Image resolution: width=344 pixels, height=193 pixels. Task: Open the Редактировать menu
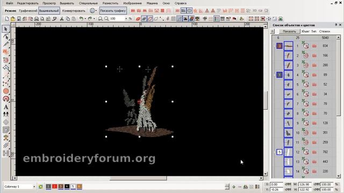(27, 3)
